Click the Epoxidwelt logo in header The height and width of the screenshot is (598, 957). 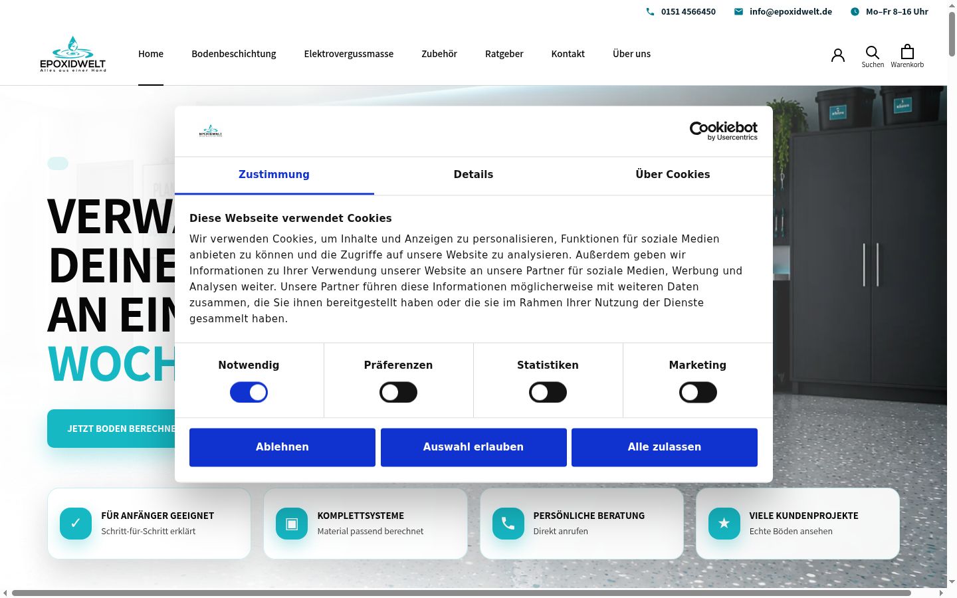(73, 54)
